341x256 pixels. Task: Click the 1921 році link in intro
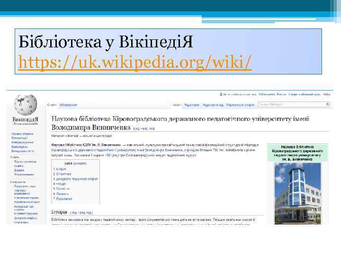click(112, 155)
